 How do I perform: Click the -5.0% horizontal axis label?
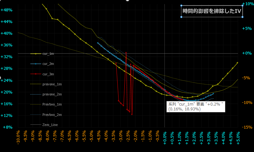pos(92,136)
